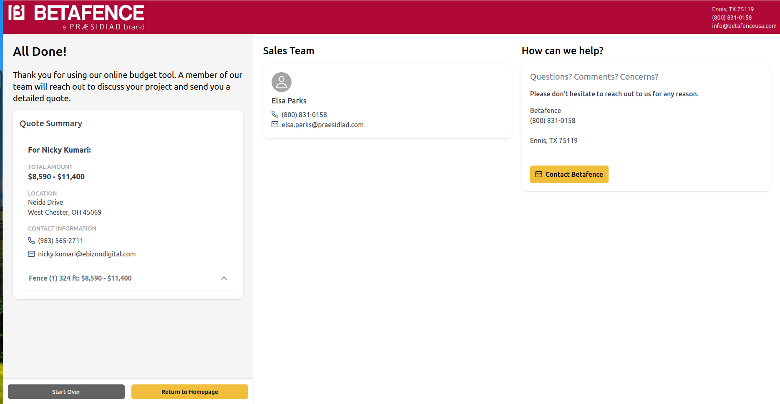The height and width of the screenshot is (404, 780).
Task: Open elsa.parks@praesidiad.com email link
Action: point(322,125)
